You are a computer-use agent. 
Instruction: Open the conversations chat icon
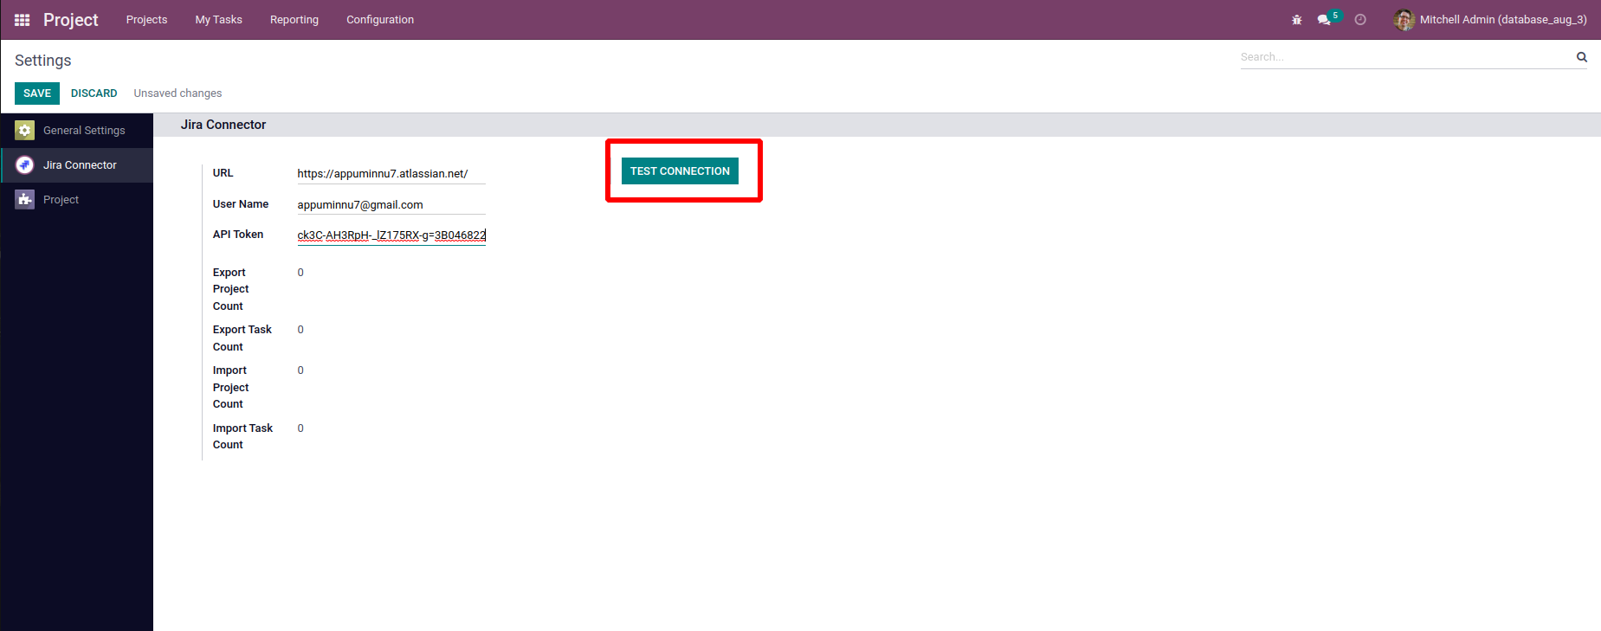1324,20
